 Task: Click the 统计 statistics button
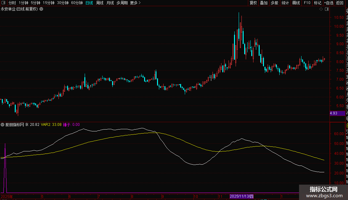click(285, 3)
